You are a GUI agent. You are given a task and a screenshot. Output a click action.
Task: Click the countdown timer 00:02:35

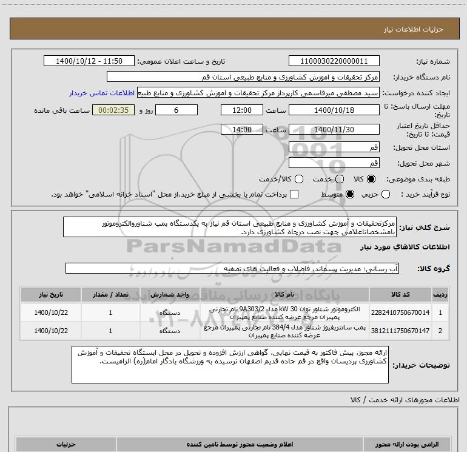(113, 110)
